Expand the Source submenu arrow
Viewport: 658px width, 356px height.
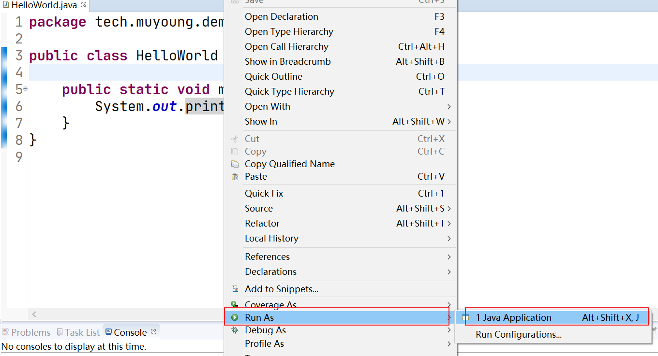[449, 209]
